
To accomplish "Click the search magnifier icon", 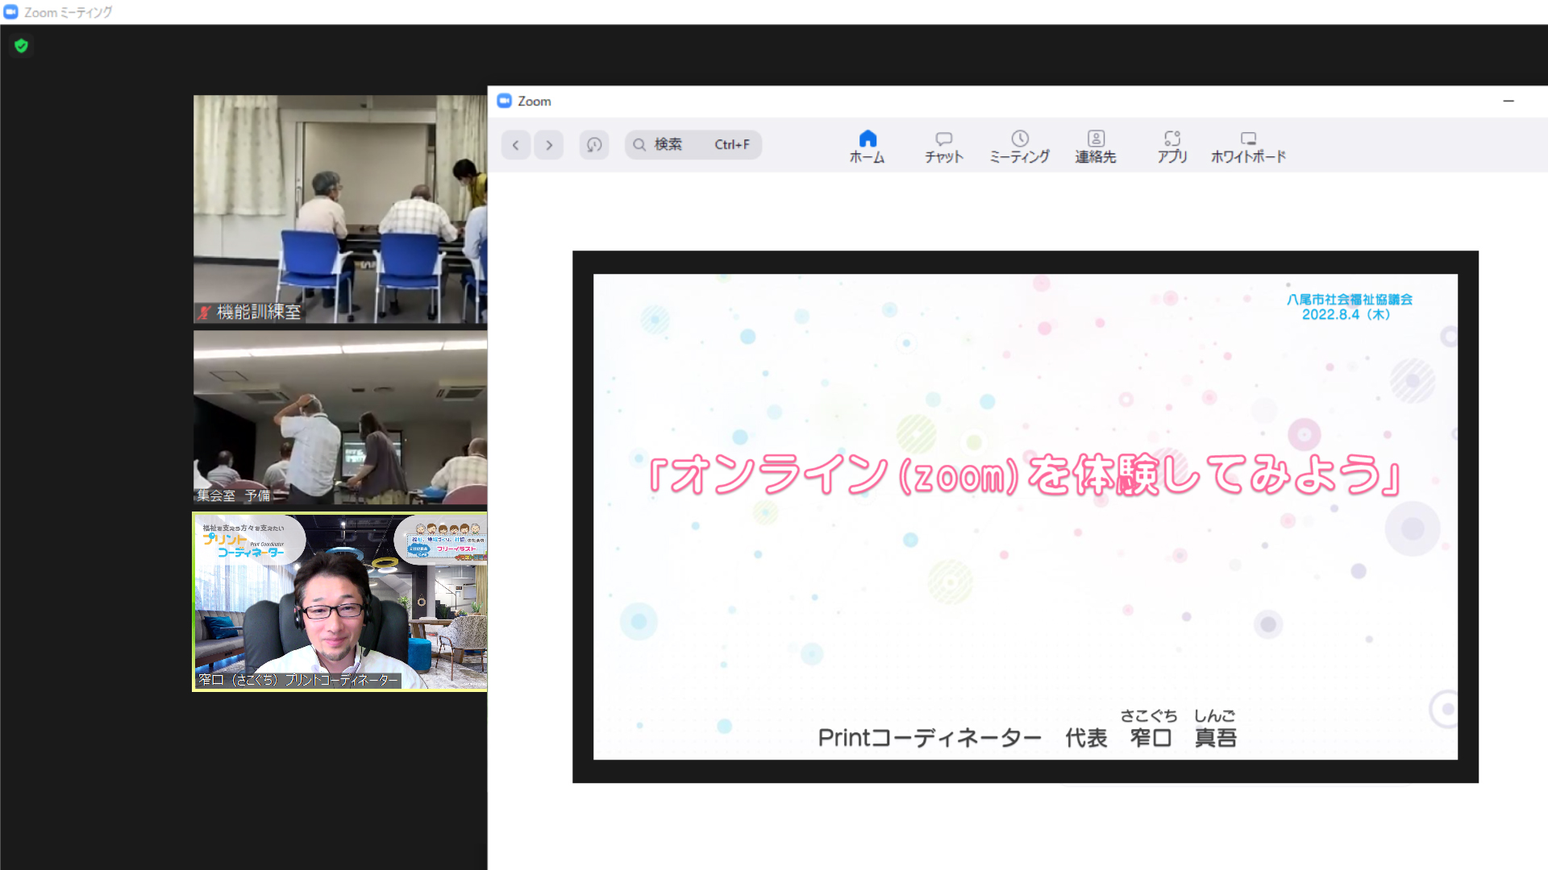I will coord(639,145).
